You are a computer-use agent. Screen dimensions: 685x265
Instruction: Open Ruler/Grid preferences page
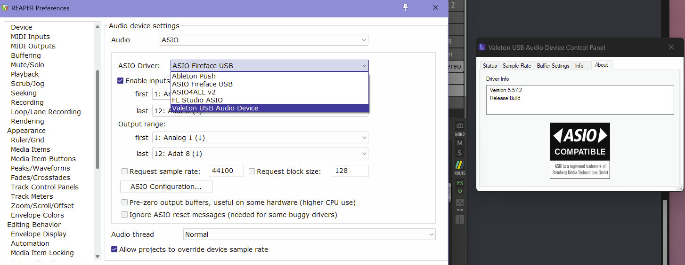coord(27,140)
